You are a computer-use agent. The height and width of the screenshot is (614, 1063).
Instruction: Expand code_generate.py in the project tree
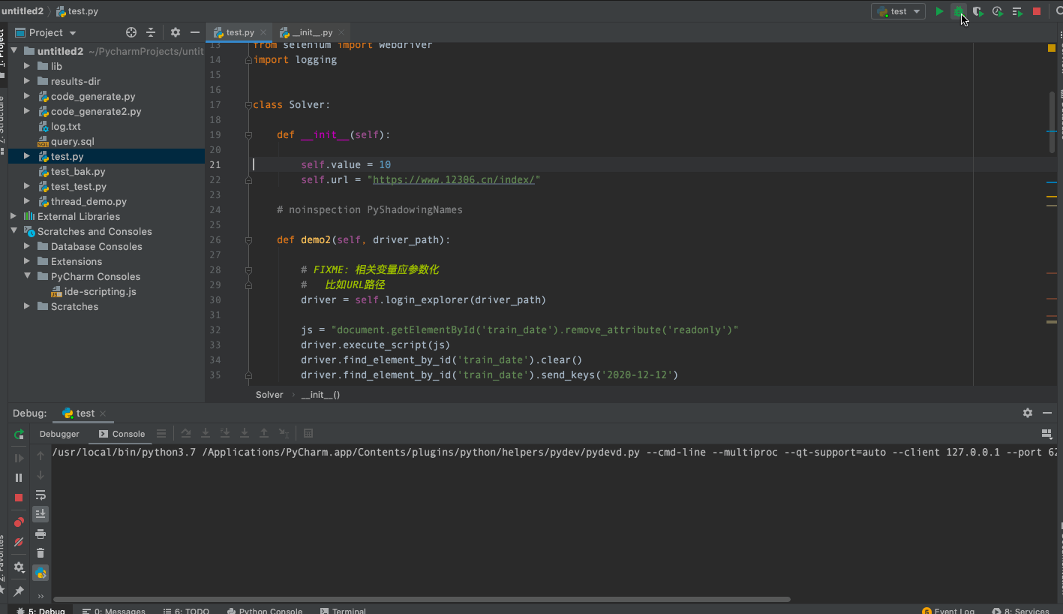(x=27, y=96)
